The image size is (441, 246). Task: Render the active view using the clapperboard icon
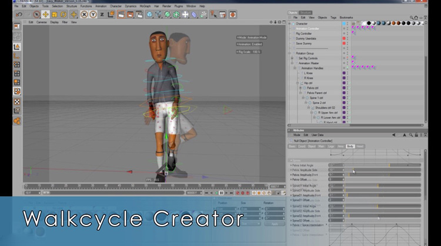(x=121, y=14)
